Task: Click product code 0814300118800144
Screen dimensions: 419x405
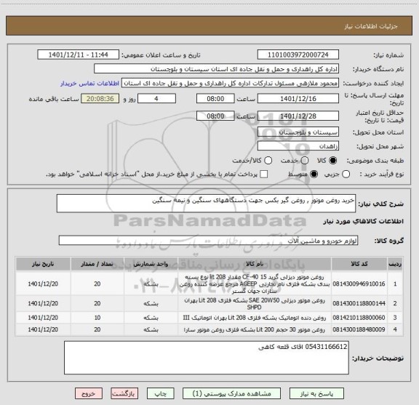Action: click(359, 303)
